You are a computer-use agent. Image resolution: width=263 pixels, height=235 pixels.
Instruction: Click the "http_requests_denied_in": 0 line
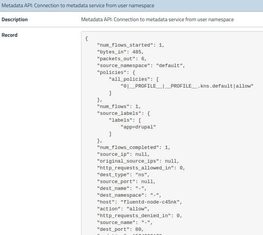(139, 216)
